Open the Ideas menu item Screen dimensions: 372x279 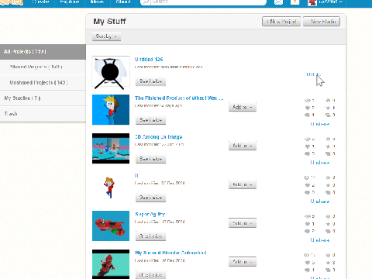(97, 2)
